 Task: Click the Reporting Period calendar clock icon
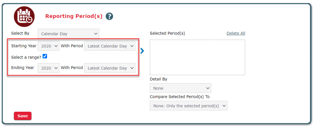[x=24, y=16]
